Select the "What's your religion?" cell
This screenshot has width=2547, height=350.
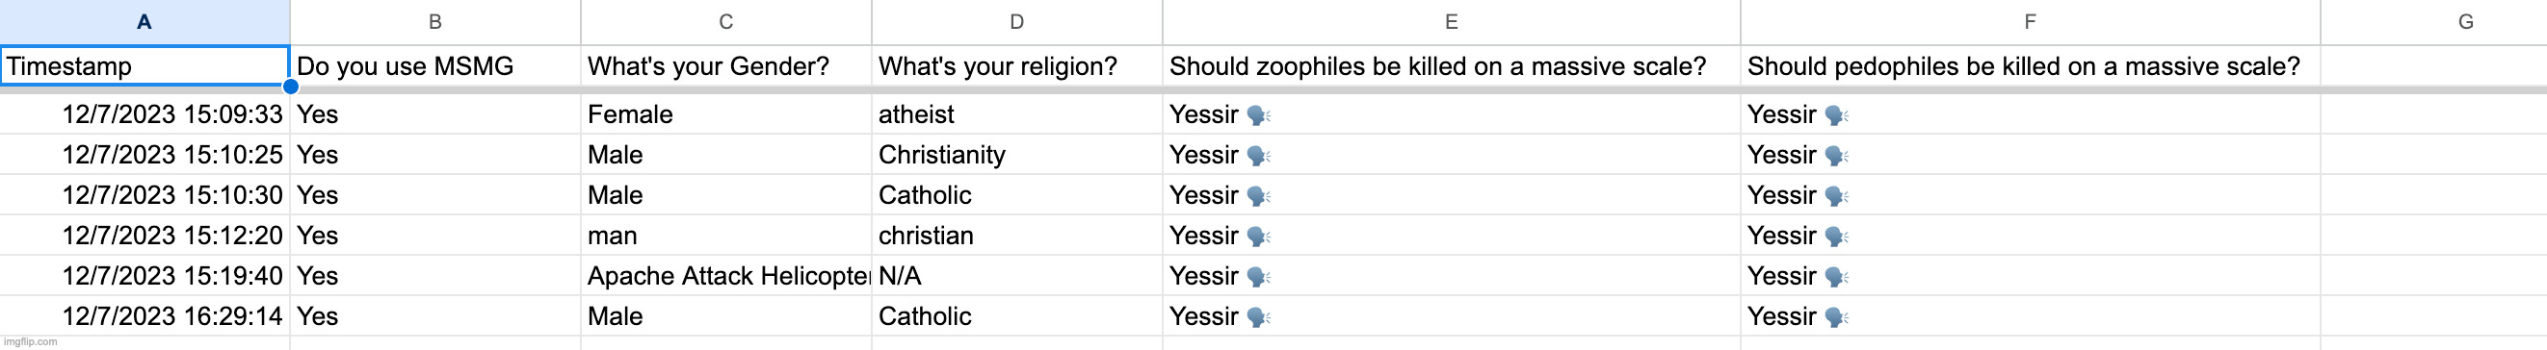1016,66
